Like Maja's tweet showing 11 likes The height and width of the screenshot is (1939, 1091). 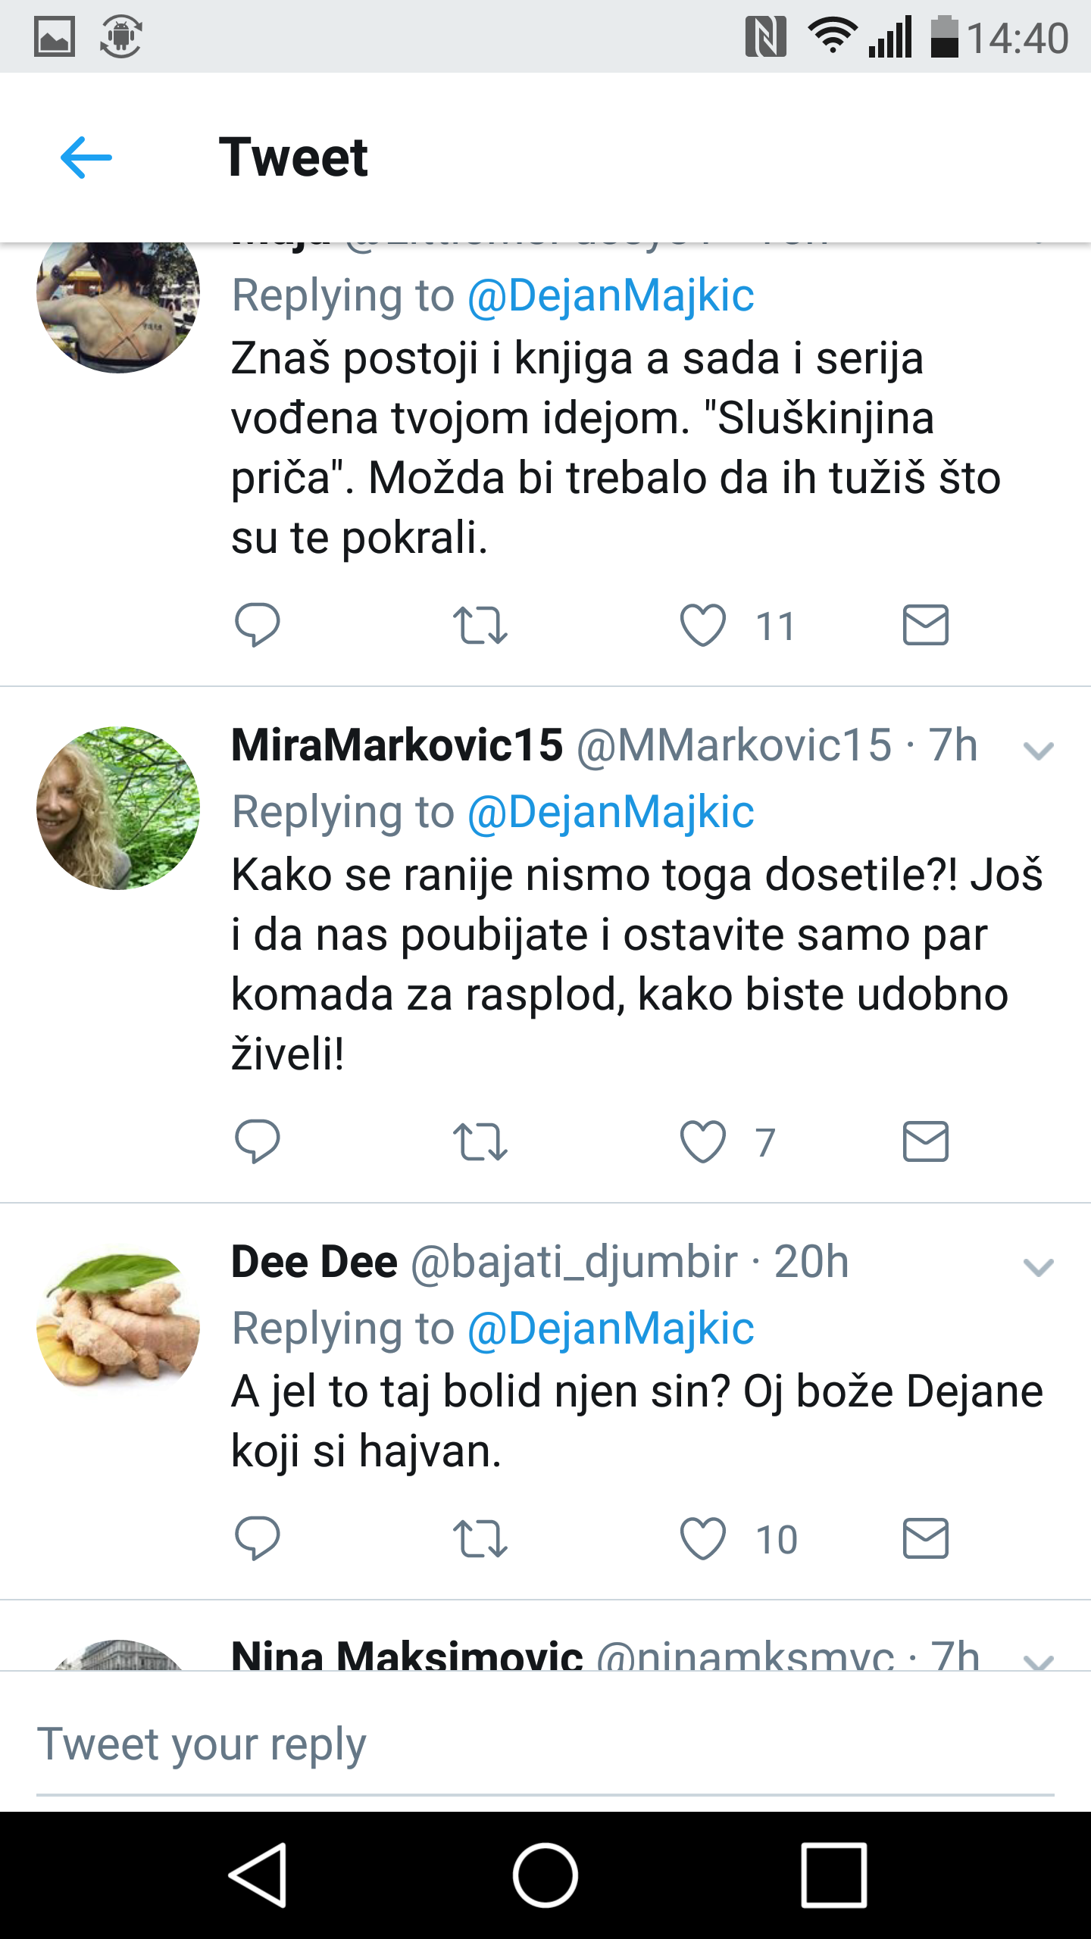[705, 624]
